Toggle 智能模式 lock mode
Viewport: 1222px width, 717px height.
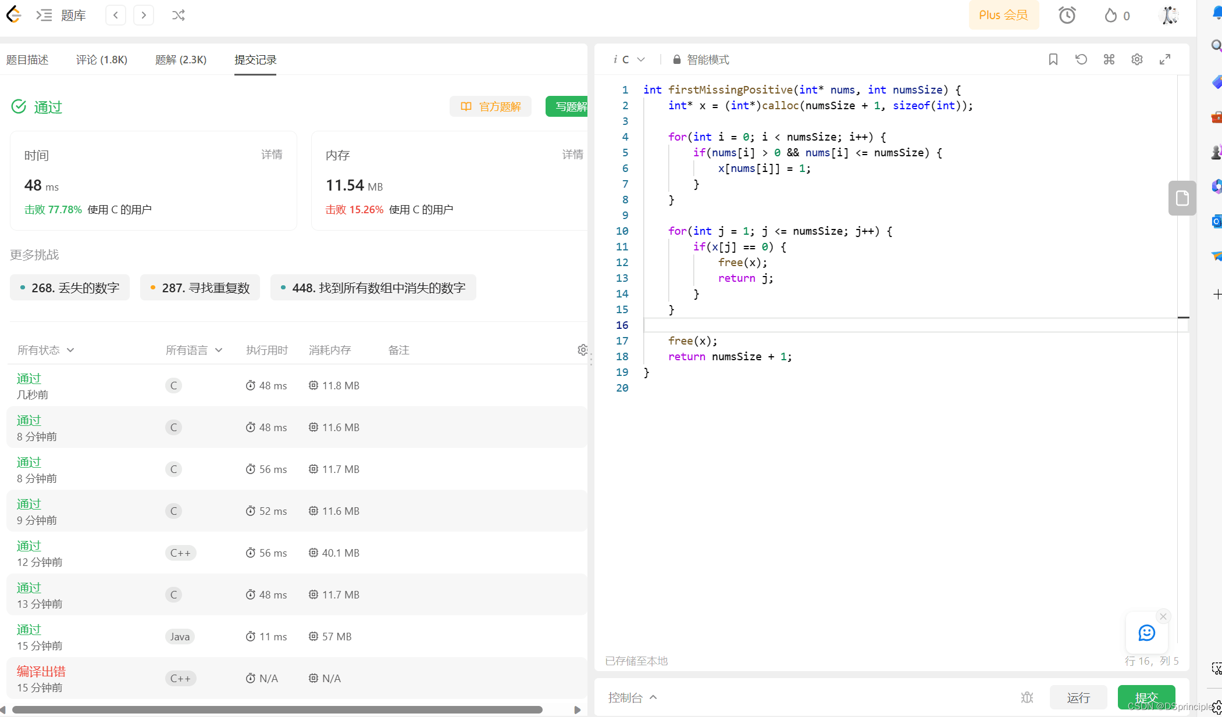(701, 59)
